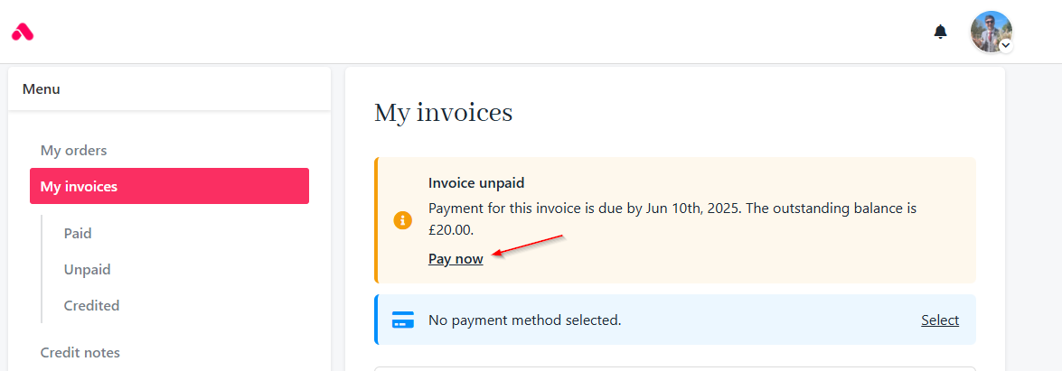Screen dimensions: 1062x371
Task: Click the pink logo icon
Action: (x=23, y=31)
